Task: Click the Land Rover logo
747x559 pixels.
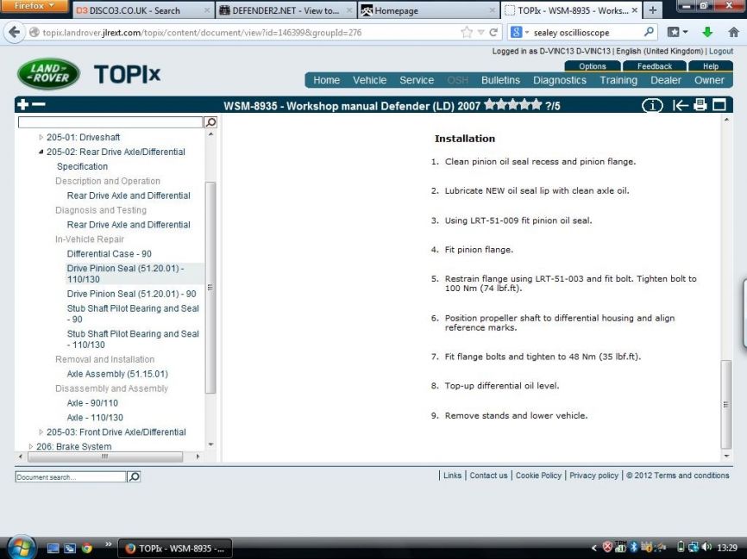Action: coord(48,74)
